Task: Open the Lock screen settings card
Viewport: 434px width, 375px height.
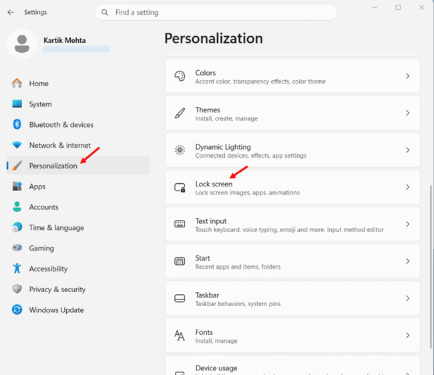Action: click(292, 187)
